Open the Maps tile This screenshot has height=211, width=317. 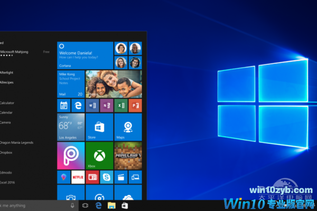point(128,127)
